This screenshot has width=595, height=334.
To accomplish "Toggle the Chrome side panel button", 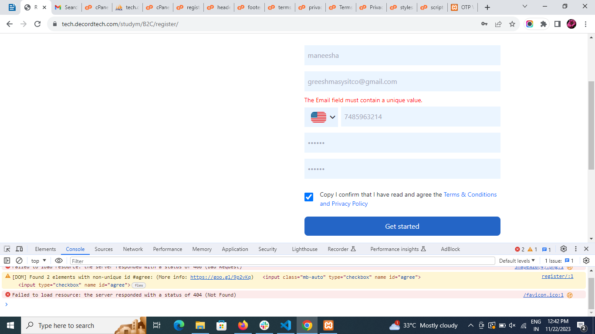I will tap(557, 24).
